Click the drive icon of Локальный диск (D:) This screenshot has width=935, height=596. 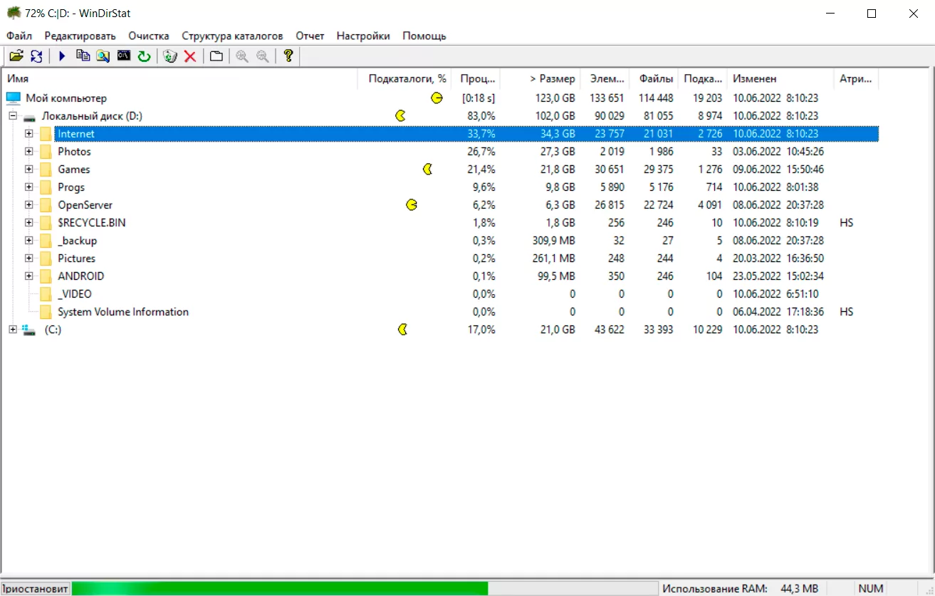tap(30, 116)
